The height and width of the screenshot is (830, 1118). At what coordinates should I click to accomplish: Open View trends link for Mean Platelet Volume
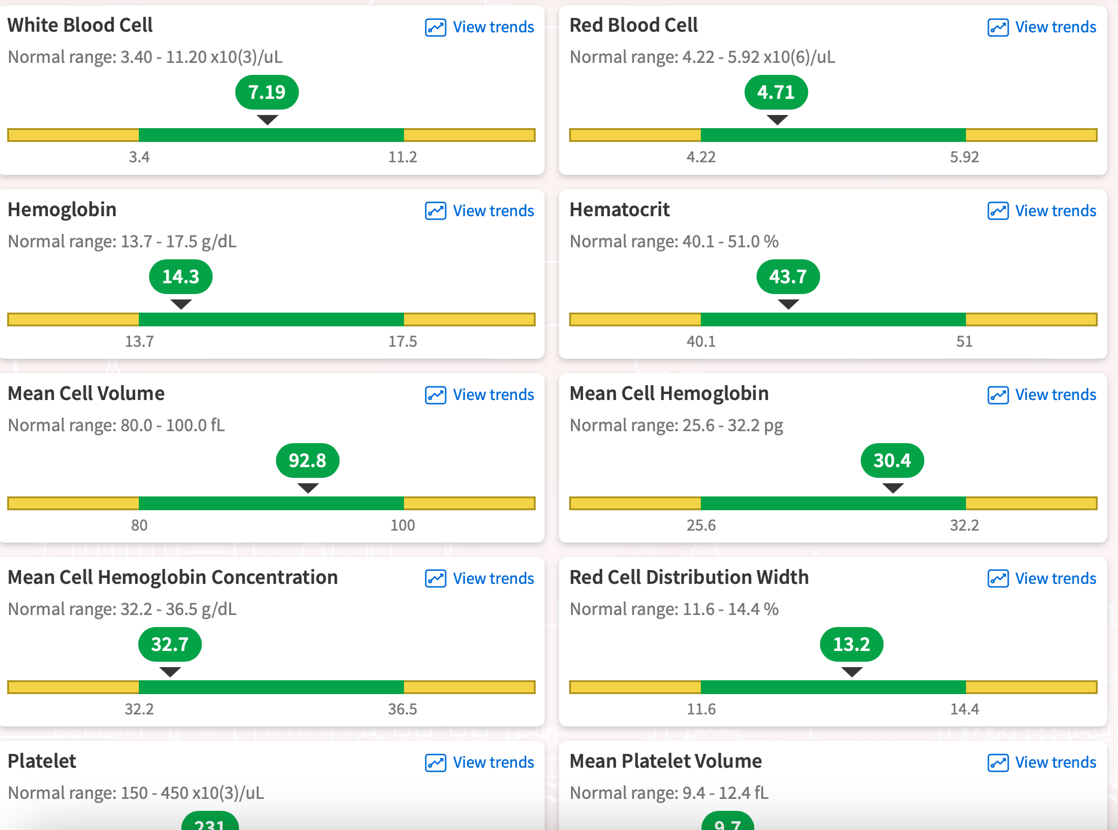coord(1055,762)
